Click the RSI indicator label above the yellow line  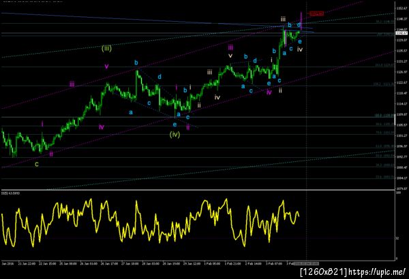point(10,193)
